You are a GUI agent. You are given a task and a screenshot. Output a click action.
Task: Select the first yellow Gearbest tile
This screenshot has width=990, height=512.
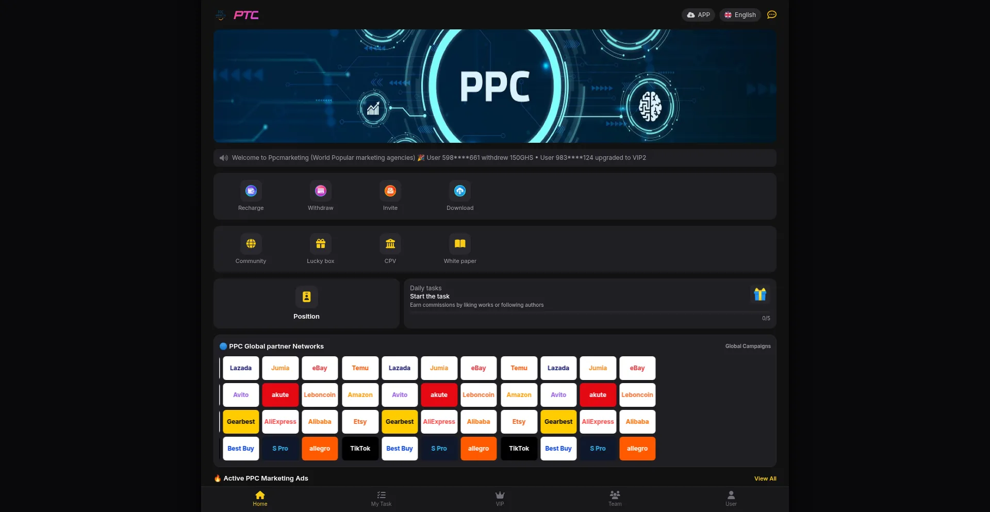tap(241, 422)
